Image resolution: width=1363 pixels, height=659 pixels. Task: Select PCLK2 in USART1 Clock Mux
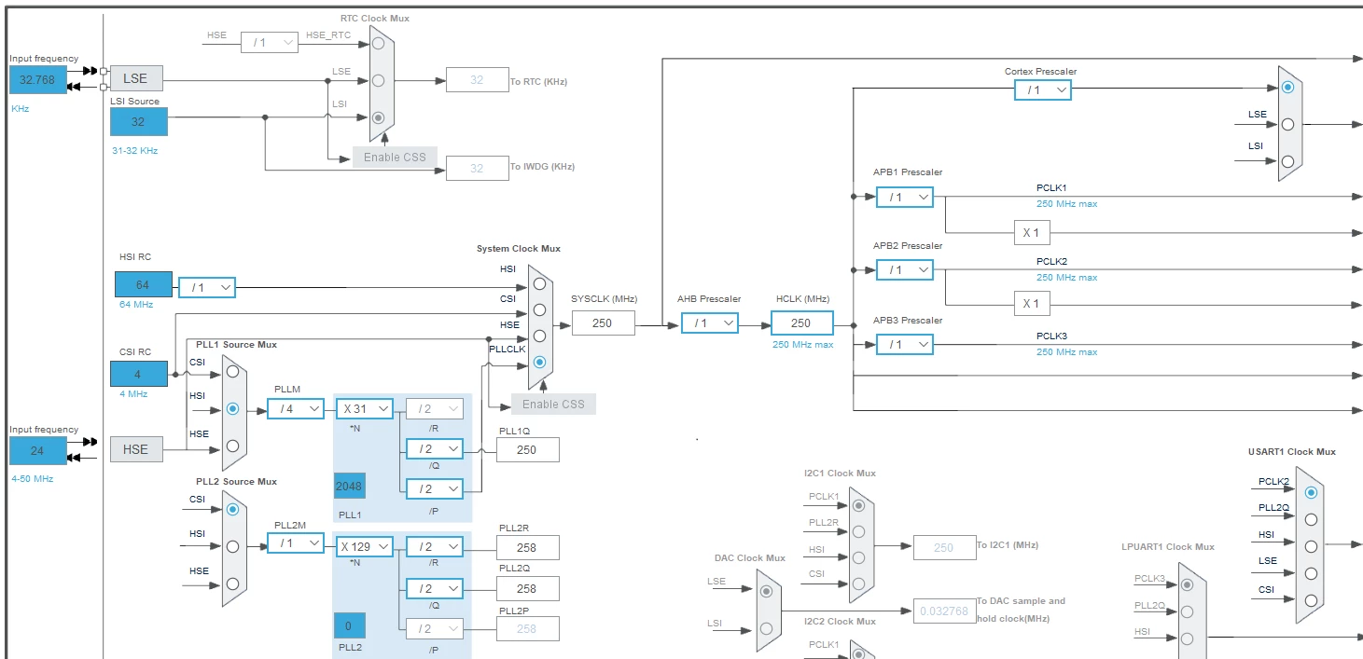tap(1312, 492)
